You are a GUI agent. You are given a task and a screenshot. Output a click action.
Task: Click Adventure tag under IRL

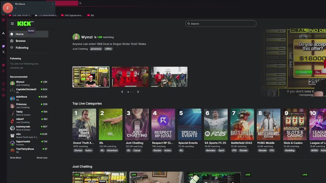(x=112, y=150)
